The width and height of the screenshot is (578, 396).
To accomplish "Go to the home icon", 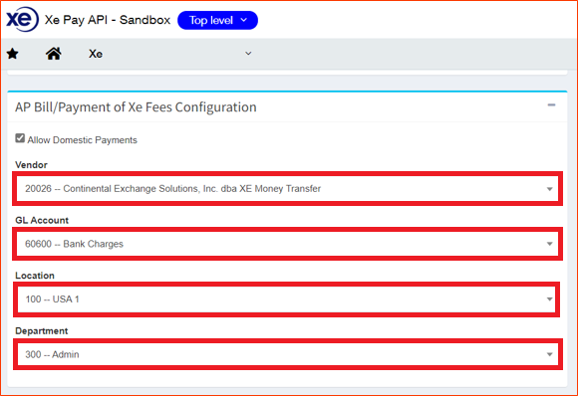I will click(54, 54).
